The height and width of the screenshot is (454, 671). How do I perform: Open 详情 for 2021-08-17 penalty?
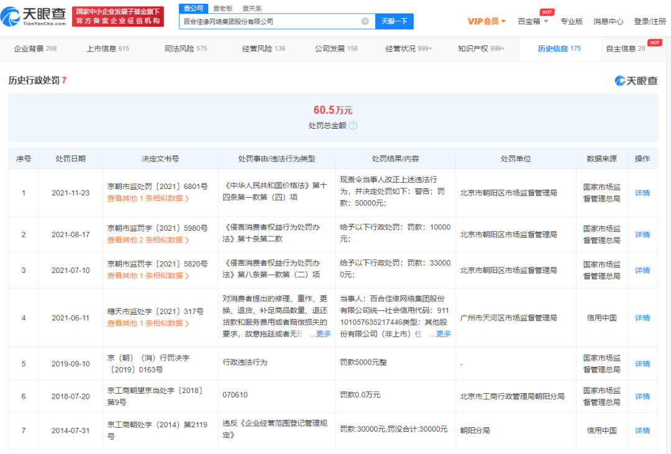click(642, 234)
